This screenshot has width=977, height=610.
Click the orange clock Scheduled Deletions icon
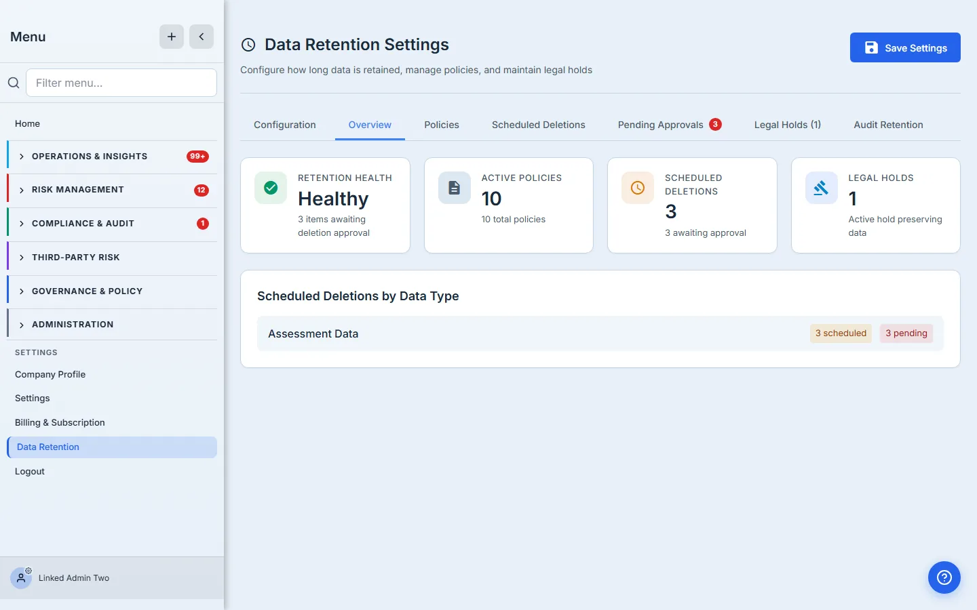(x=638, y=188)
